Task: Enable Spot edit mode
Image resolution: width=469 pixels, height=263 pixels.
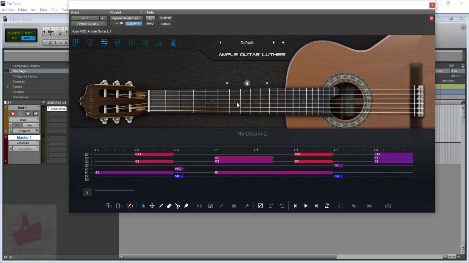Action: 28,33
